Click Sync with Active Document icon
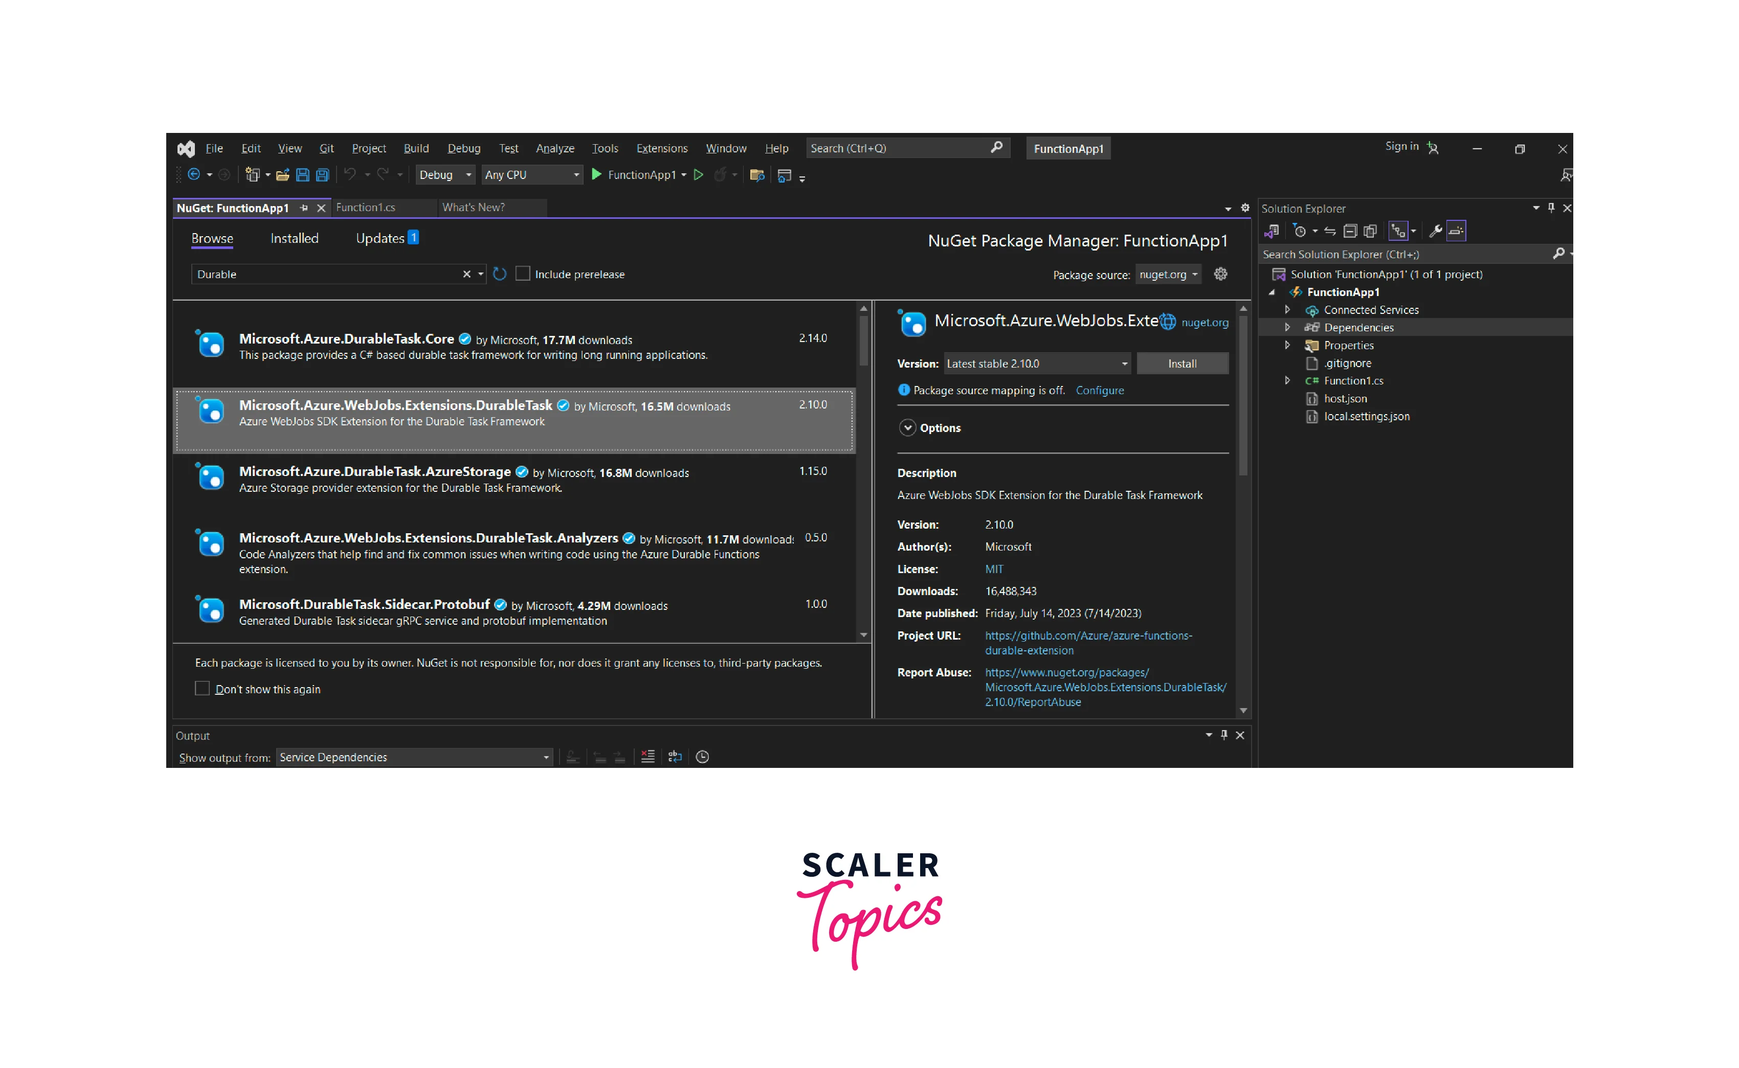This screenshot has height=1068, width=1739. click(1330, 231)
